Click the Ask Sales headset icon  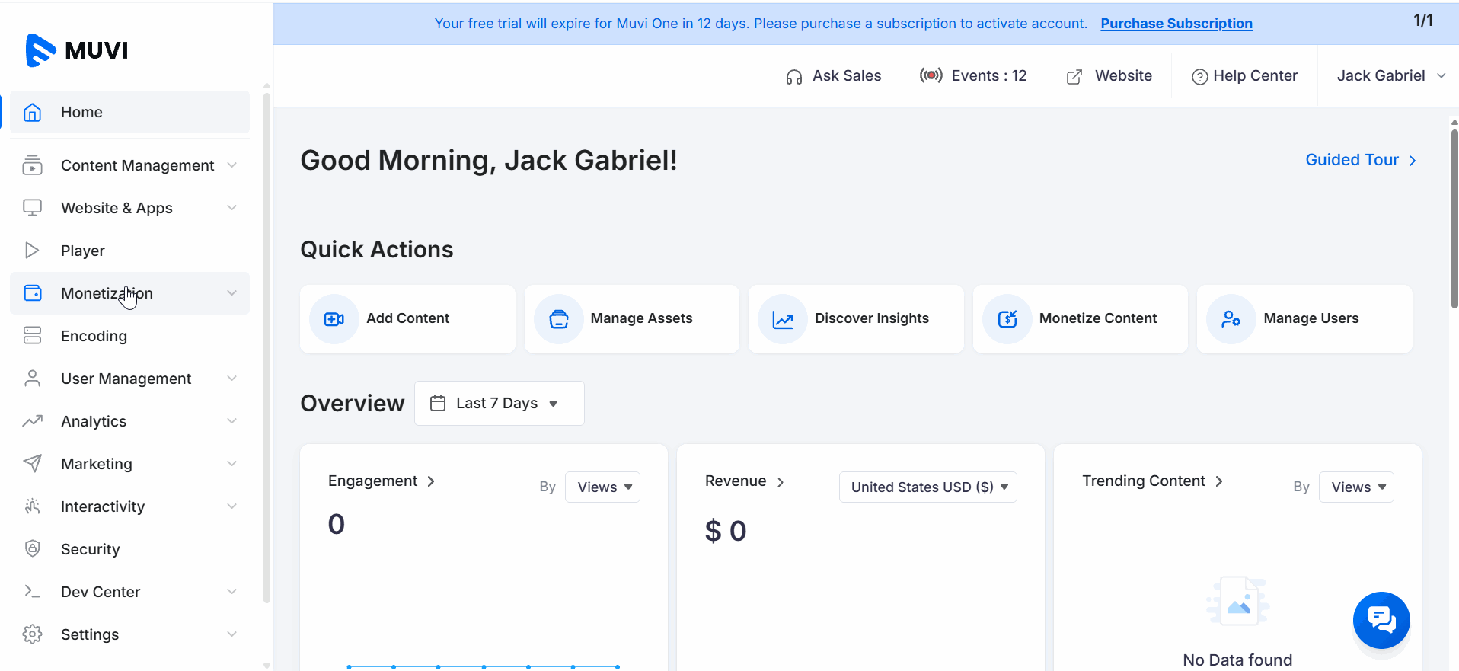(793, 76)
